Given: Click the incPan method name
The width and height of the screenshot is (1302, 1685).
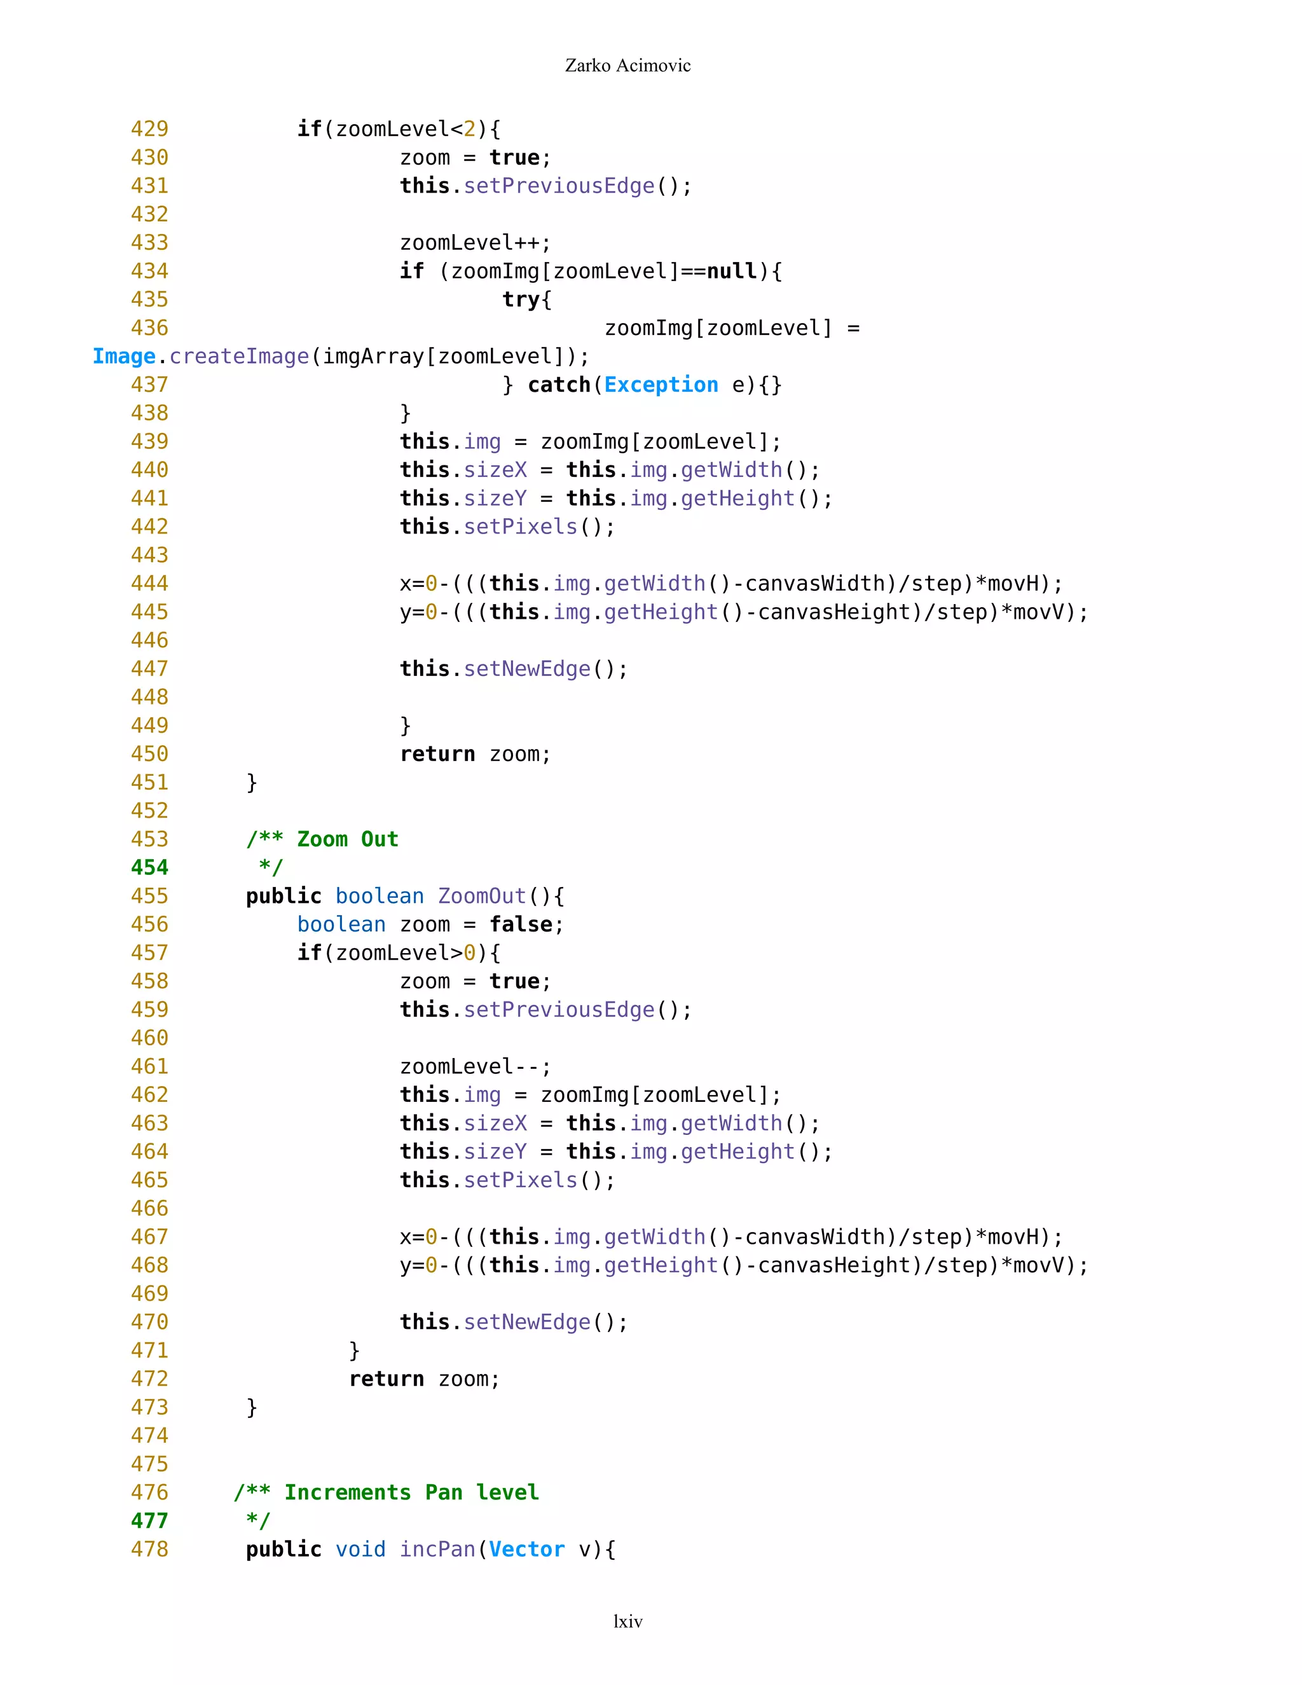Looking at the screenshot, I should [437, 1549].
